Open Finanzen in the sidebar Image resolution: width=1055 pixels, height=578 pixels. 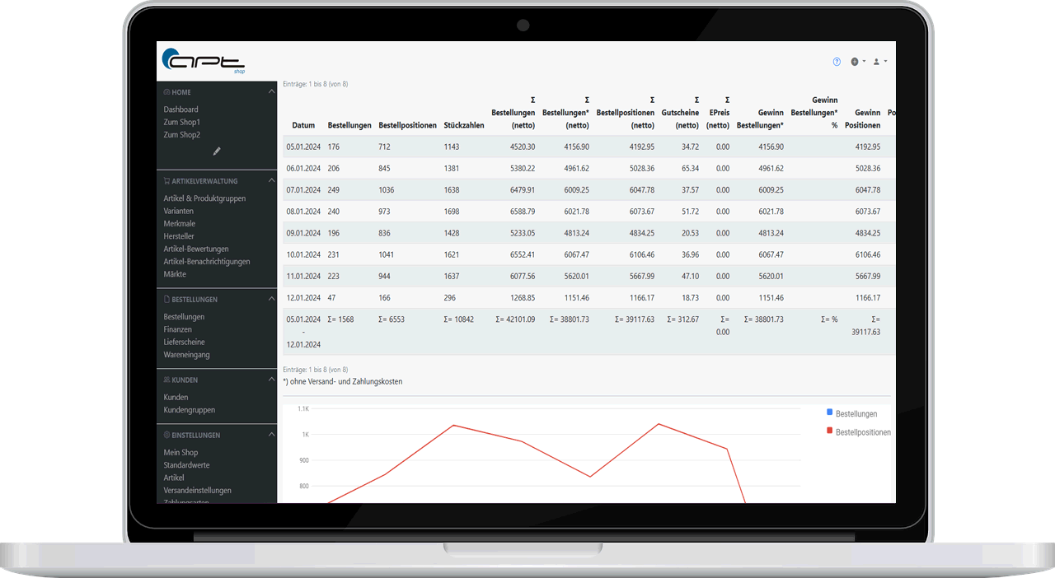178,329
